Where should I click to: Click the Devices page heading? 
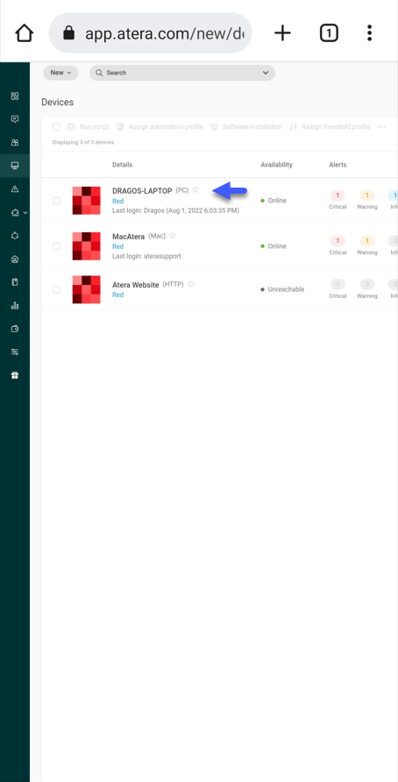[57, 102]
